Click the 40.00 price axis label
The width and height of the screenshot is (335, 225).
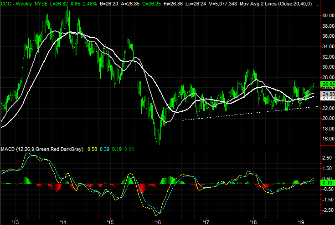pos(326,15)
